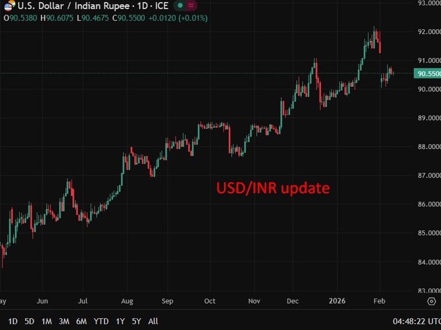The width and height of the screenshot is (441, 330).
Task: Choose the YTD time range
Action: pyautogui.click(x=101, y=322)
